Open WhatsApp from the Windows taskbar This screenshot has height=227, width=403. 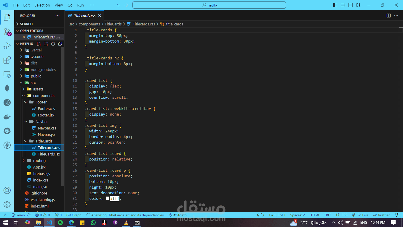[x=93, y=222]
